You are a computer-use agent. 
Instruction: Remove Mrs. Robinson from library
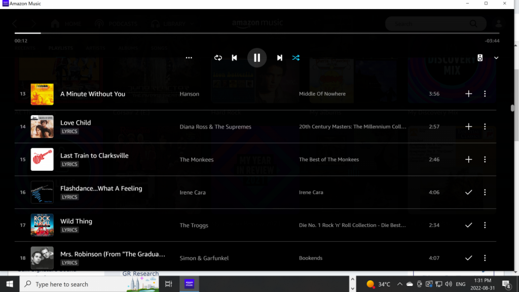(x=468, y=258)
